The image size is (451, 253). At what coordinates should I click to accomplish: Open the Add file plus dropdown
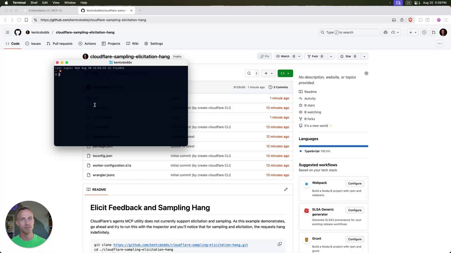pyautogui.click(x=268, y=73)
